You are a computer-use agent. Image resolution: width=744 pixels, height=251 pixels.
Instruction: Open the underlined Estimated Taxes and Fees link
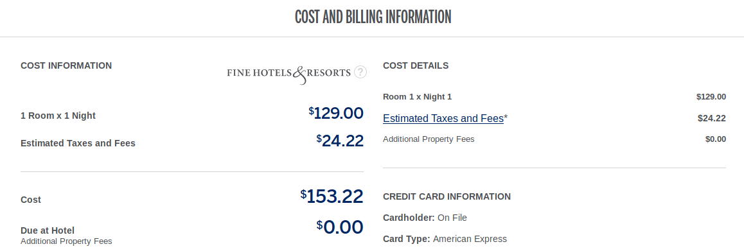[x=443, y=119]
